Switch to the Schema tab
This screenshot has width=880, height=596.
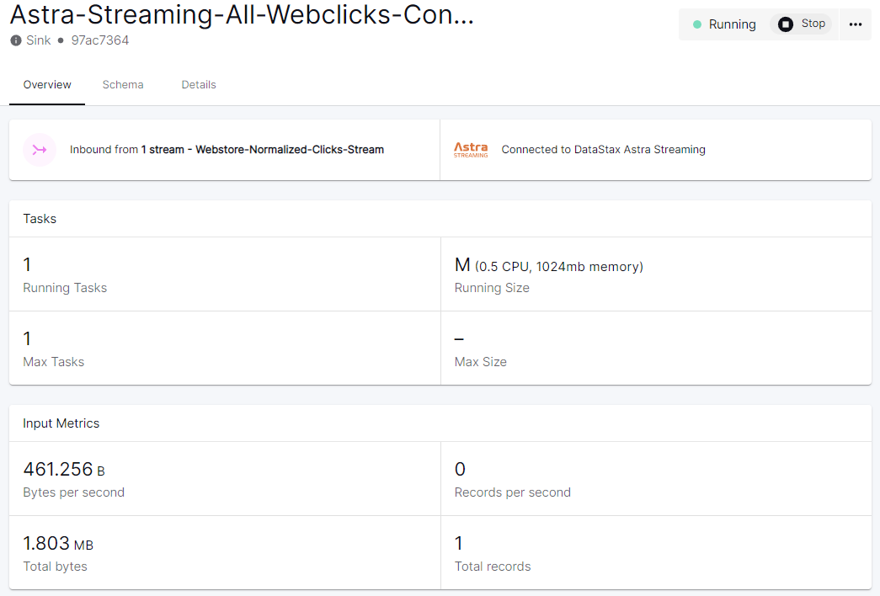[x=123, y=85]
